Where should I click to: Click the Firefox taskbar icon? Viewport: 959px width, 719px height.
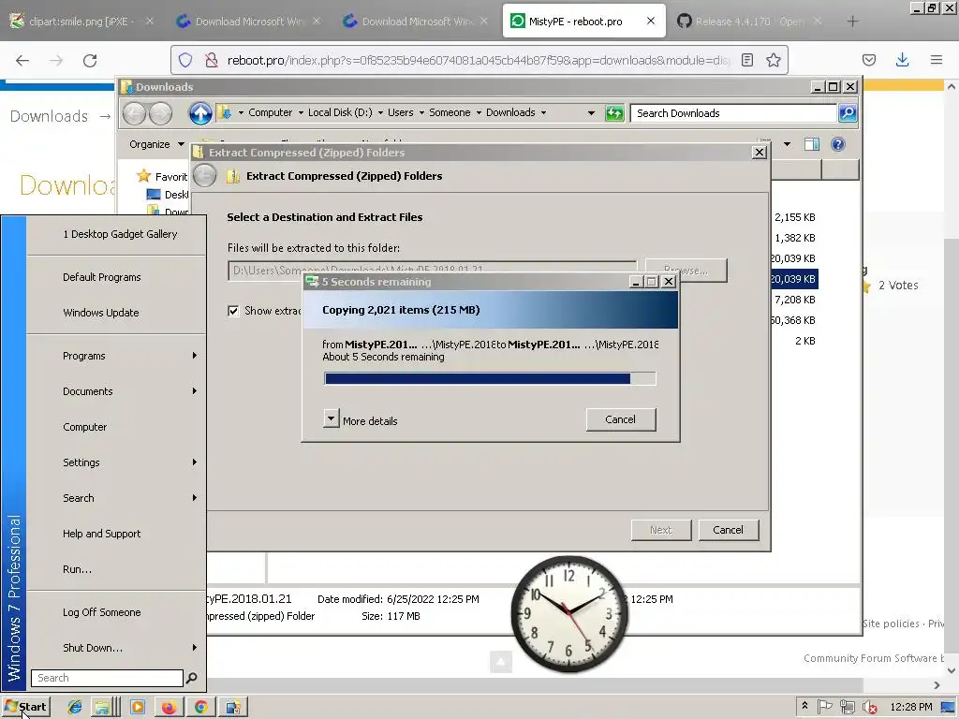[x=169, y=708]
